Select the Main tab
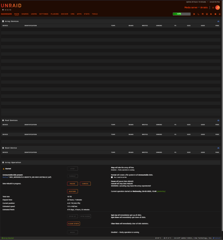The height and width of the screenshot is (240, 223). [x=17, y=14]
